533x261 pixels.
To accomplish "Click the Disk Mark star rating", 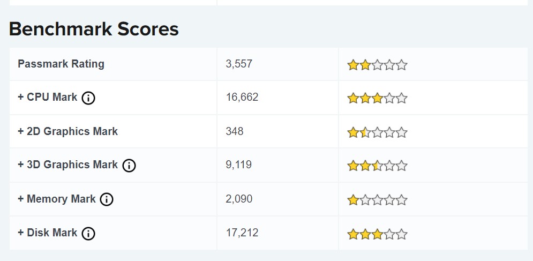I will point(377,234).
